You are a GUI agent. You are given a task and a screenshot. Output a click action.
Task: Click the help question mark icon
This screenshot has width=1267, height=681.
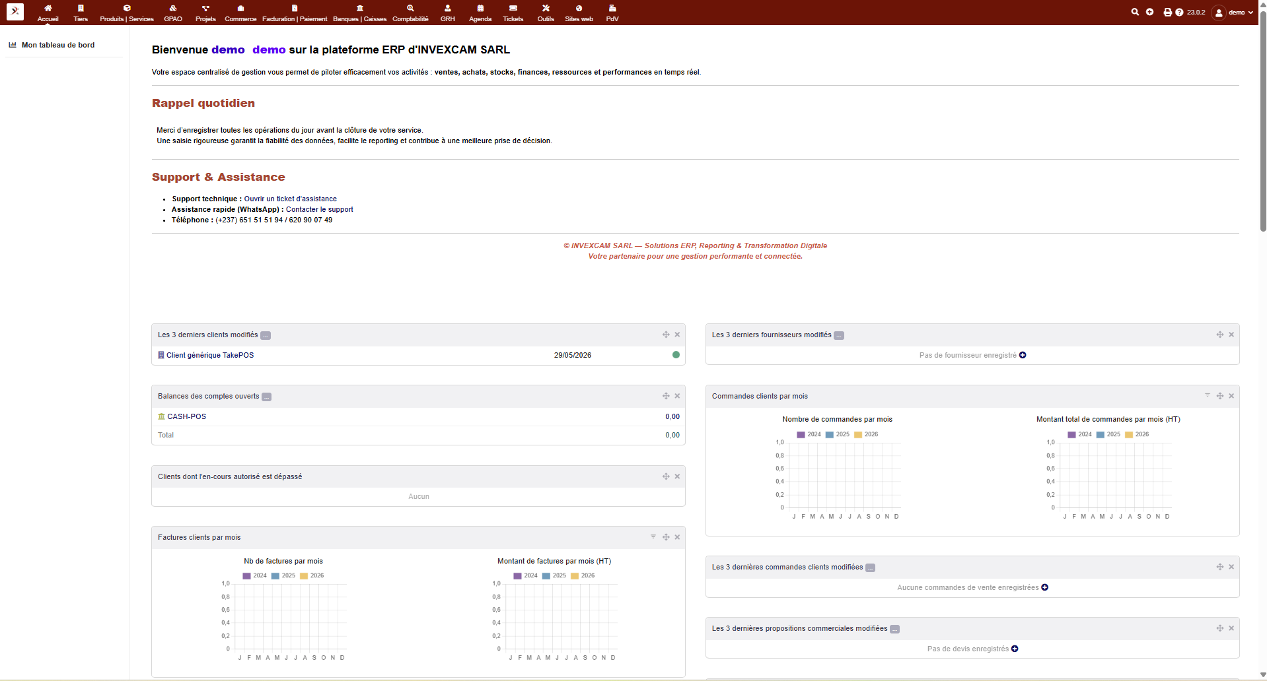coord(1179,13)
